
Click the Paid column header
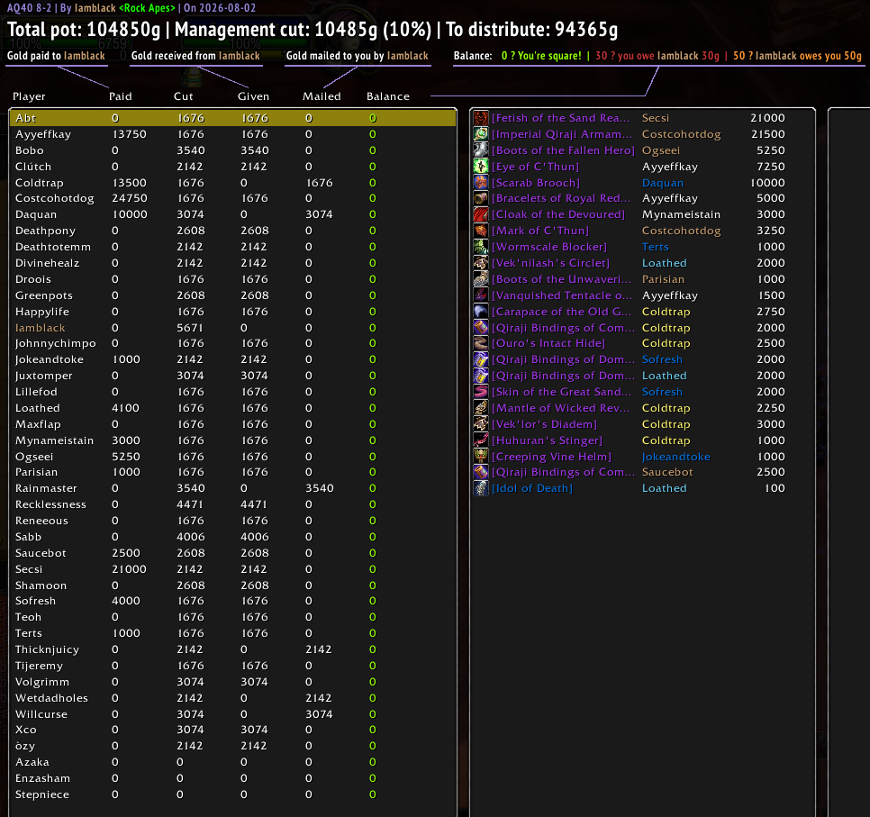(x=121, y=96)
